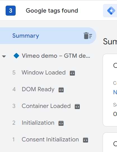Collapse the Vimeo demo page event group
This screenshot has height=152, width=117.
coord(4,56)
